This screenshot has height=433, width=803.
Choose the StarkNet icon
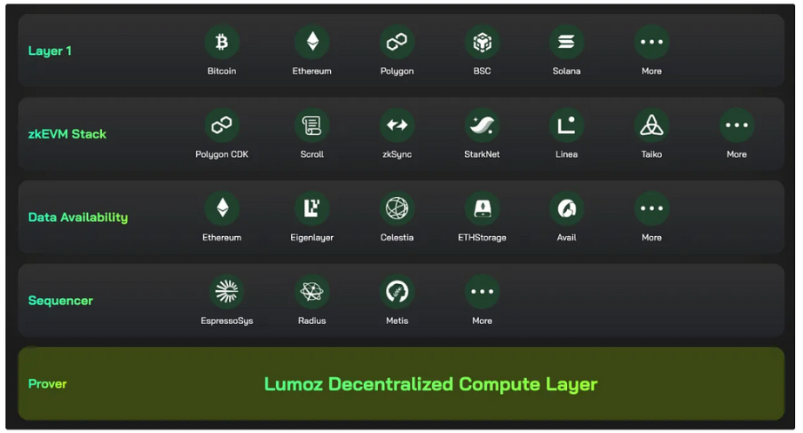482,125
